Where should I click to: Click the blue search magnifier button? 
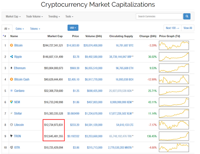pyautogui.click(x=187, y=16)
